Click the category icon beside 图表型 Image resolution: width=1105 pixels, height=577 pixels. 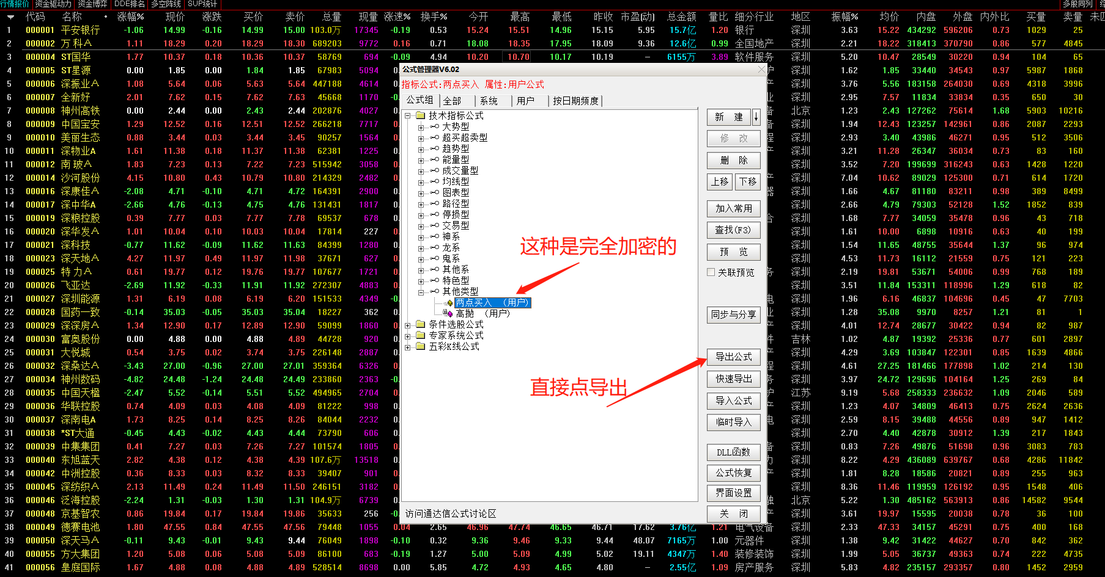[x=434, y=192]
